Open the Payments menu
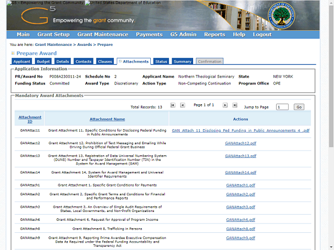Image resolution: width=334 pixels, height=250 pixels. 149,34
